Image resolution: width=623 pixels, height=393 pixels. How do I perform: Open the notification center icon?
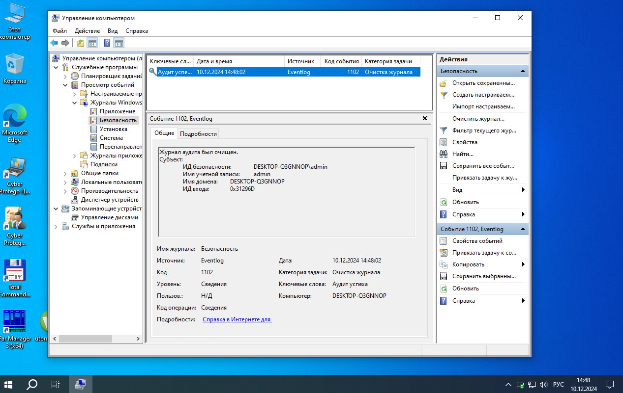pyautogui.click(x=609, y=384)
